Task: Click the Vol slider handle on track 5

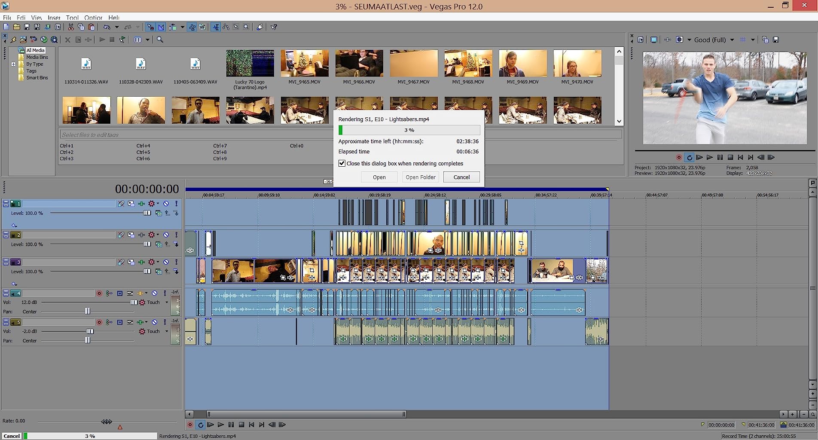Action: (90, 331)
